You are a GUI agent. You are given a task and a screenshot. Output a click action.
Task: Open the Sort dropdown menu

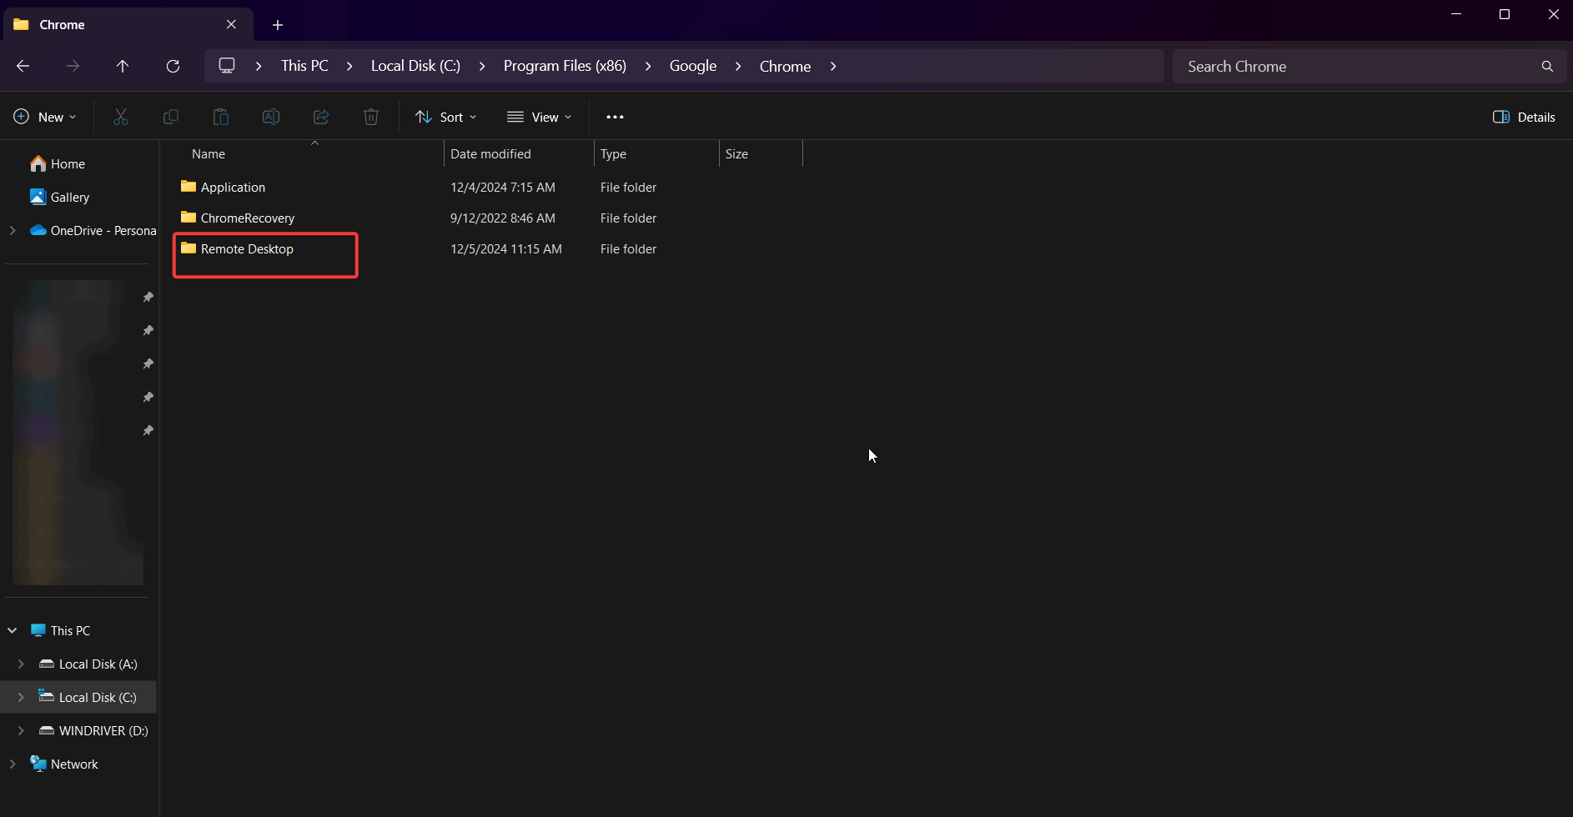point(446,117)
